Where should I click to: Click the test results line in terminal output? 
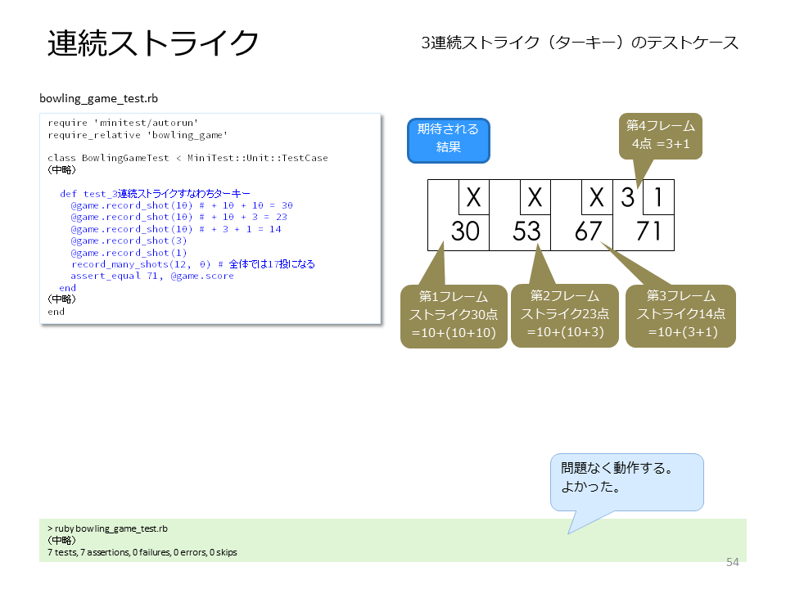(x=142, y=552)
